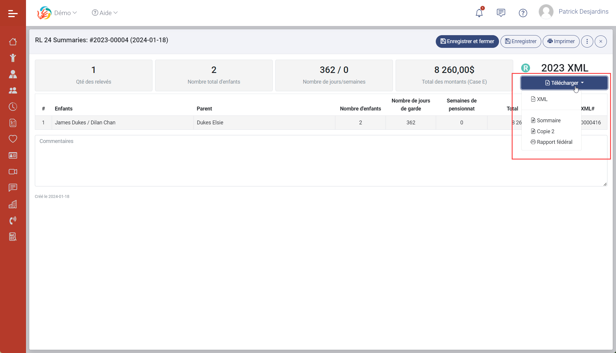Click Enregistrer et fermer button
The image size is (616, 353).
click(467, 41)
